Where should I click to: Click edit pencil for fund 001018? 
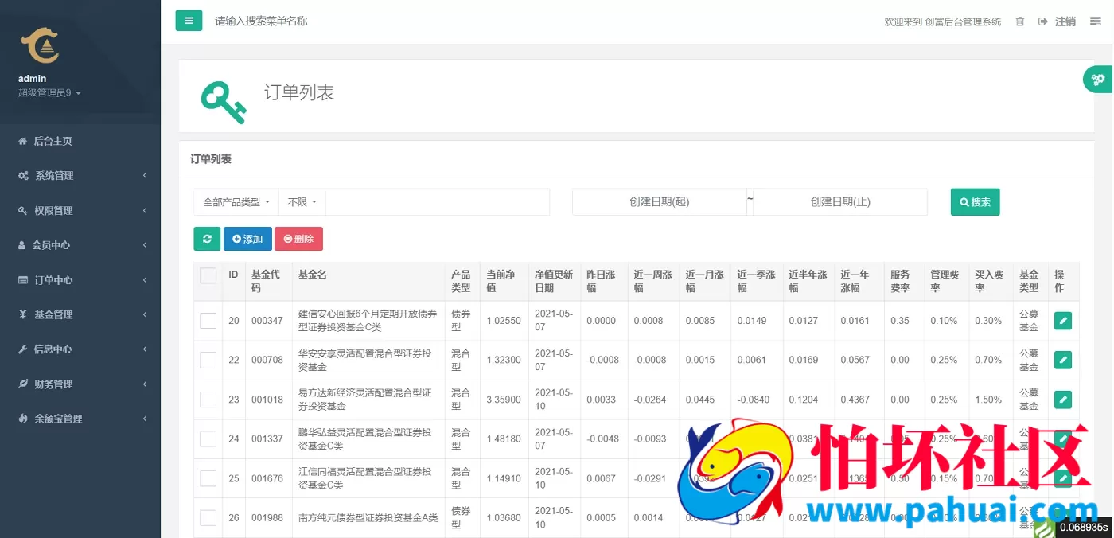point(1062,400)
